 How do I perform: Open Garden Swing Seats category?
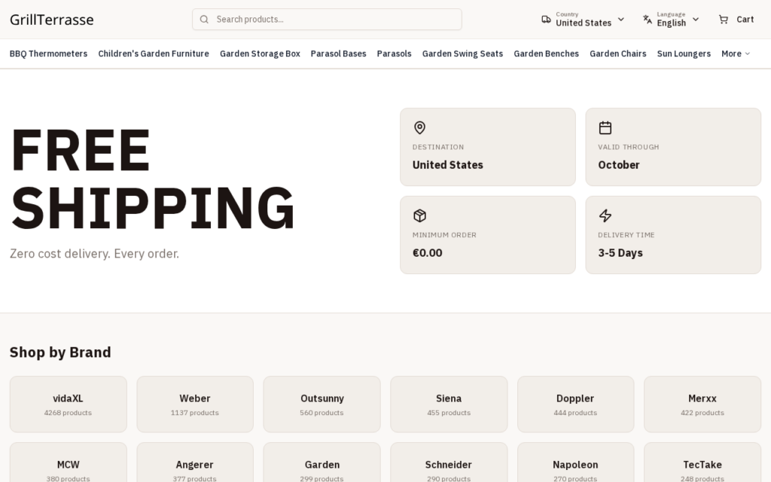pos(463,53)
